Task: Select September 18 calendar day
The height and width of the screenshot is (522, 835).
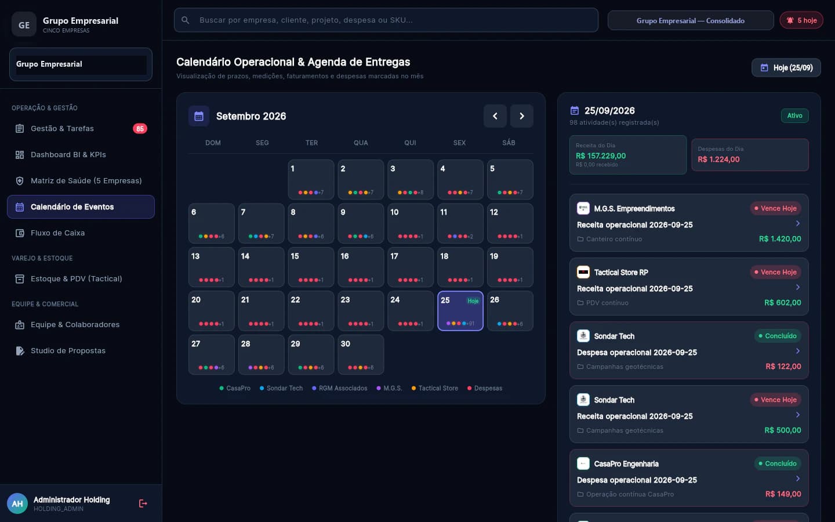Action: [x=460, y=267]
